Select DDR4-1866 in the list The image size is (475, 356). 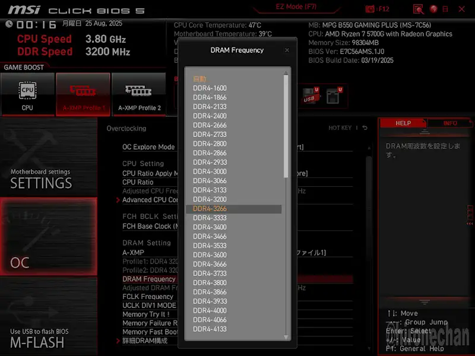click(210, 97)
